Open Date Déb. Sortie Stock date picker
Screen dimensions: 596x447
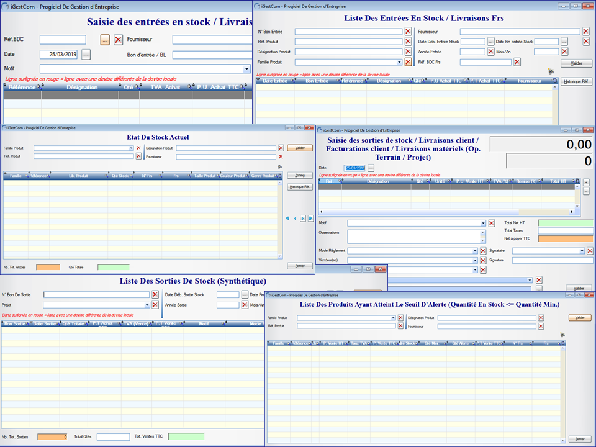(245, 294)
